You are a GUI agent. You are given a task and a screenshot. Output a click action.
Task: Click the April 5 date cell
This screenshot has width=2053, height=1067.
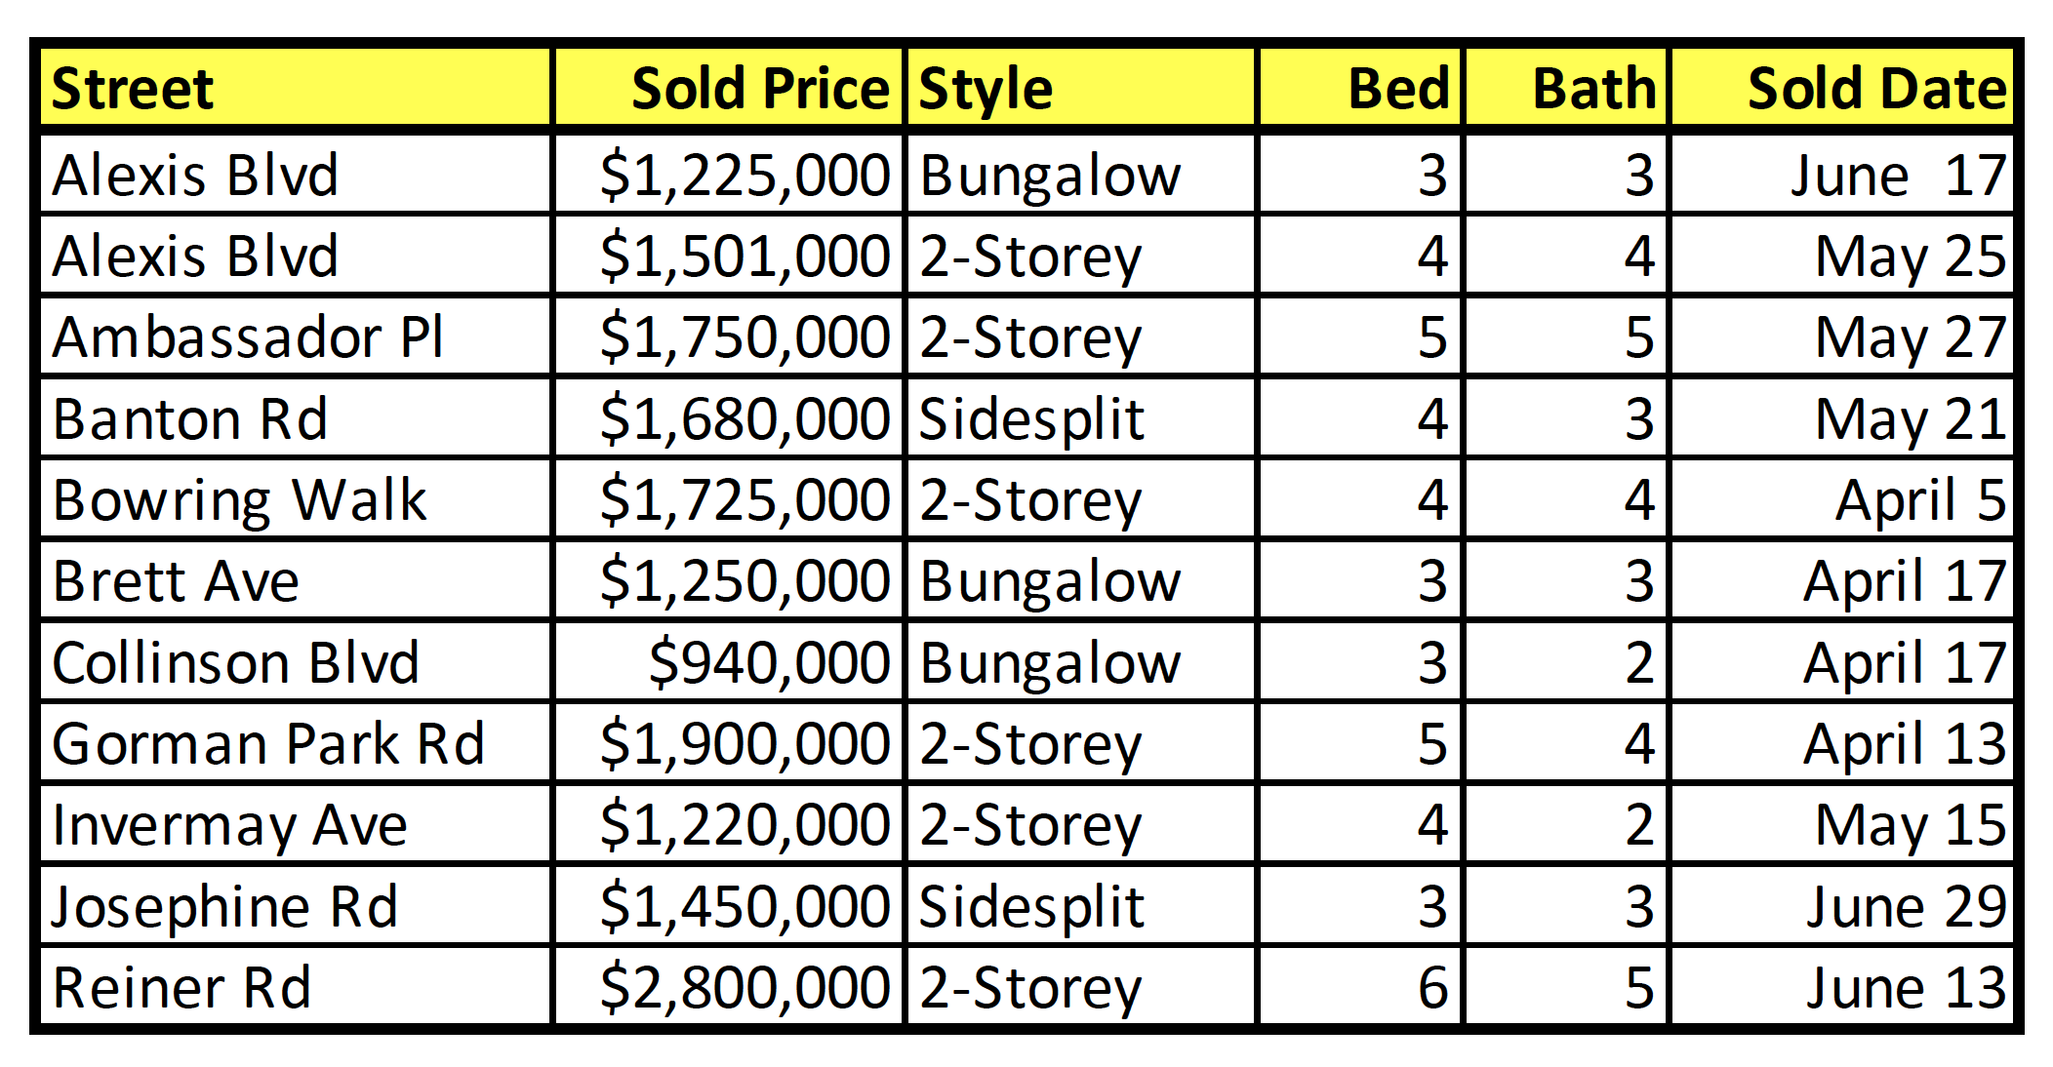tap(1842, 498)
